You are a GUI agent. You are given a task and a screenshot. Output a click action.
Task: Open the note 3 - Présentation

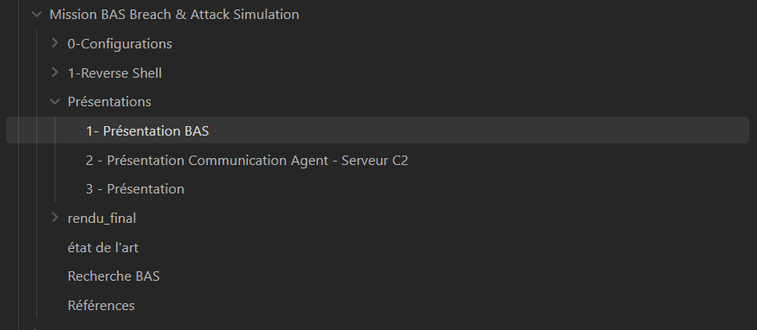pos(135,189)
